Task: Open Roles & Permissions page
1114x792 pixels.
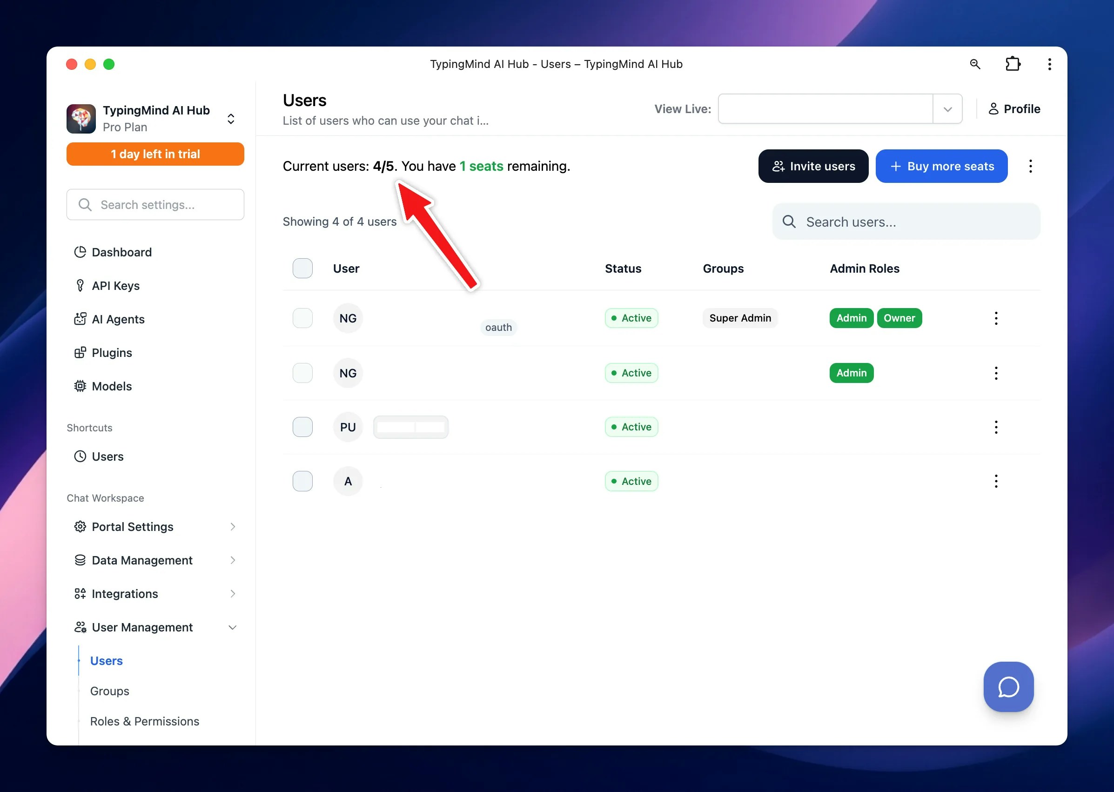Action: point(145,721)
